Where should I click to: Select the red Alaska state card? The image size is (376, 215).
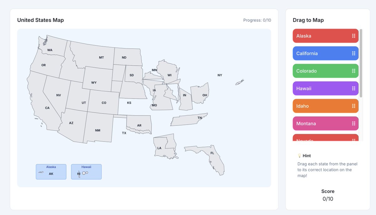pos(326,36)
